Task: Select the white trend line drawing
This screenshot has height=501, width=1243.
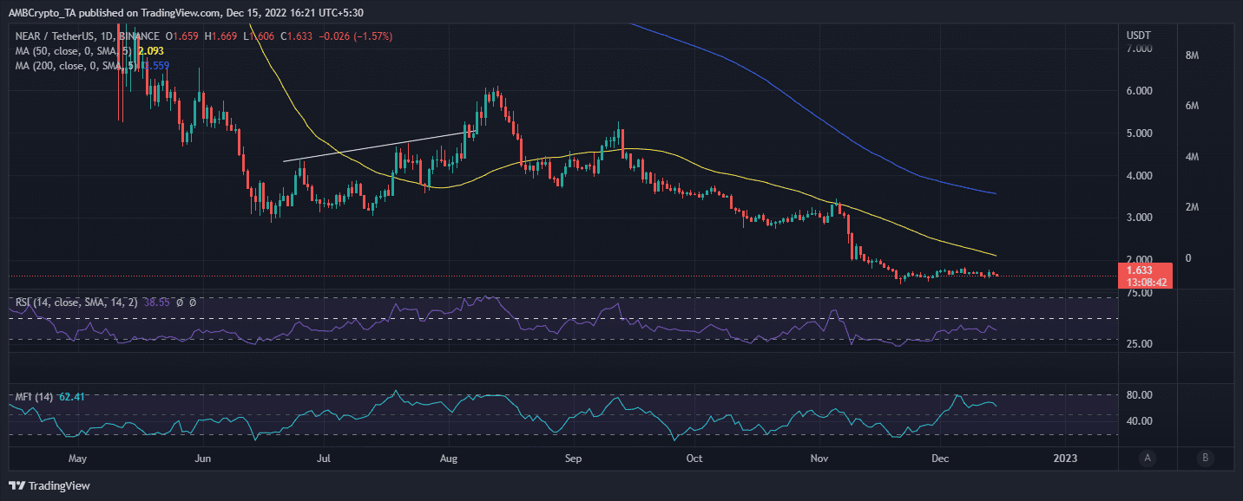Action: click(380, 146)
